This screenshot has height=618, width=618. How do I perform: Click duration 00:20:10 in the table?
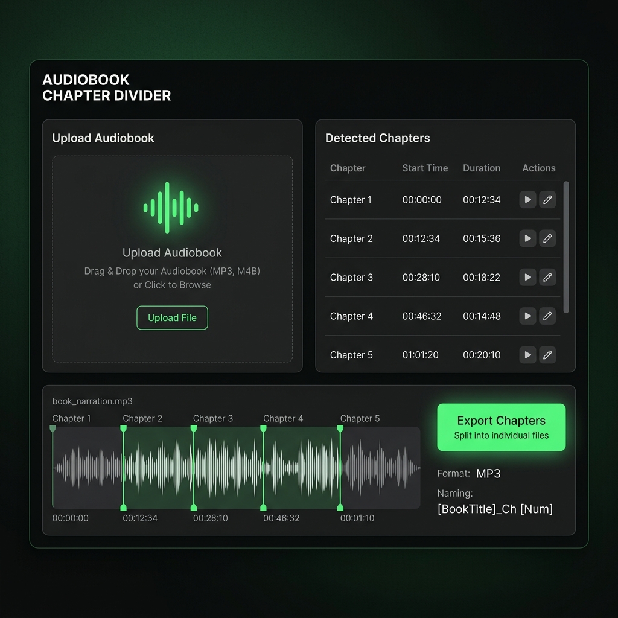[482, 355]
